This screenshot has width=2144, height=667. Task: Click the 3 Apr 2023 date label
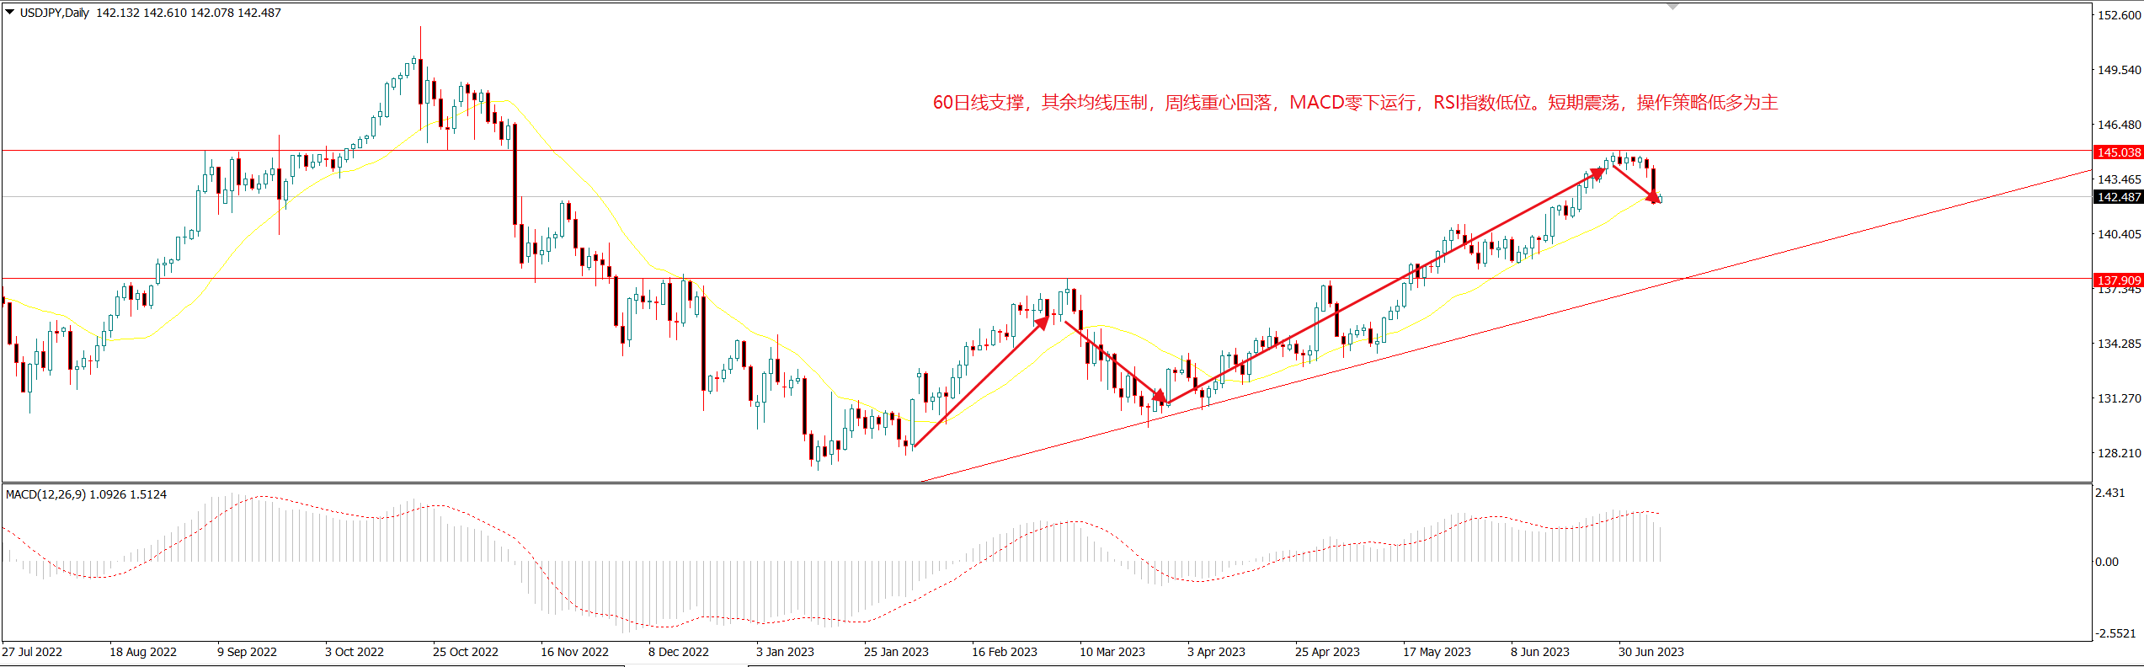1216,652
